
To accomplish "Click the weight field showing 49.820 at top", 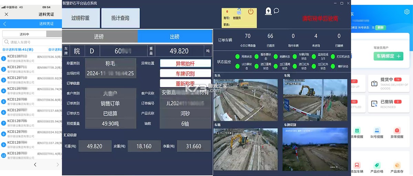I will 179,51.
